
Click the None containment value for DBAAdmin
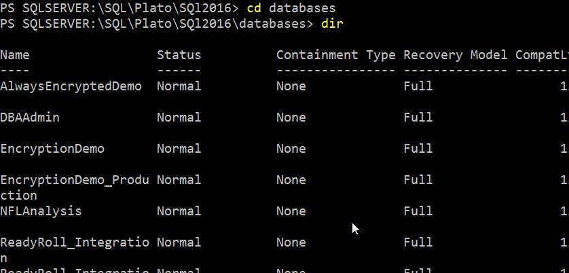pos(291,117)
